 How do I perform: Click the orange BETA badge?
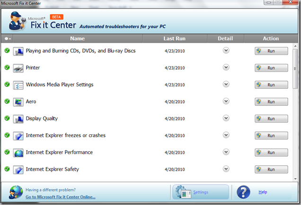pos(56,17)
